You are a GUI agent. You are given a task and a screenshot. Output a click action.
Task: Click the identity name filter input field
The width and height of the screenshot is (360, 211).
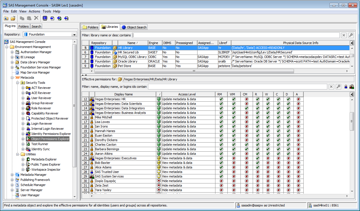(237, 87)
